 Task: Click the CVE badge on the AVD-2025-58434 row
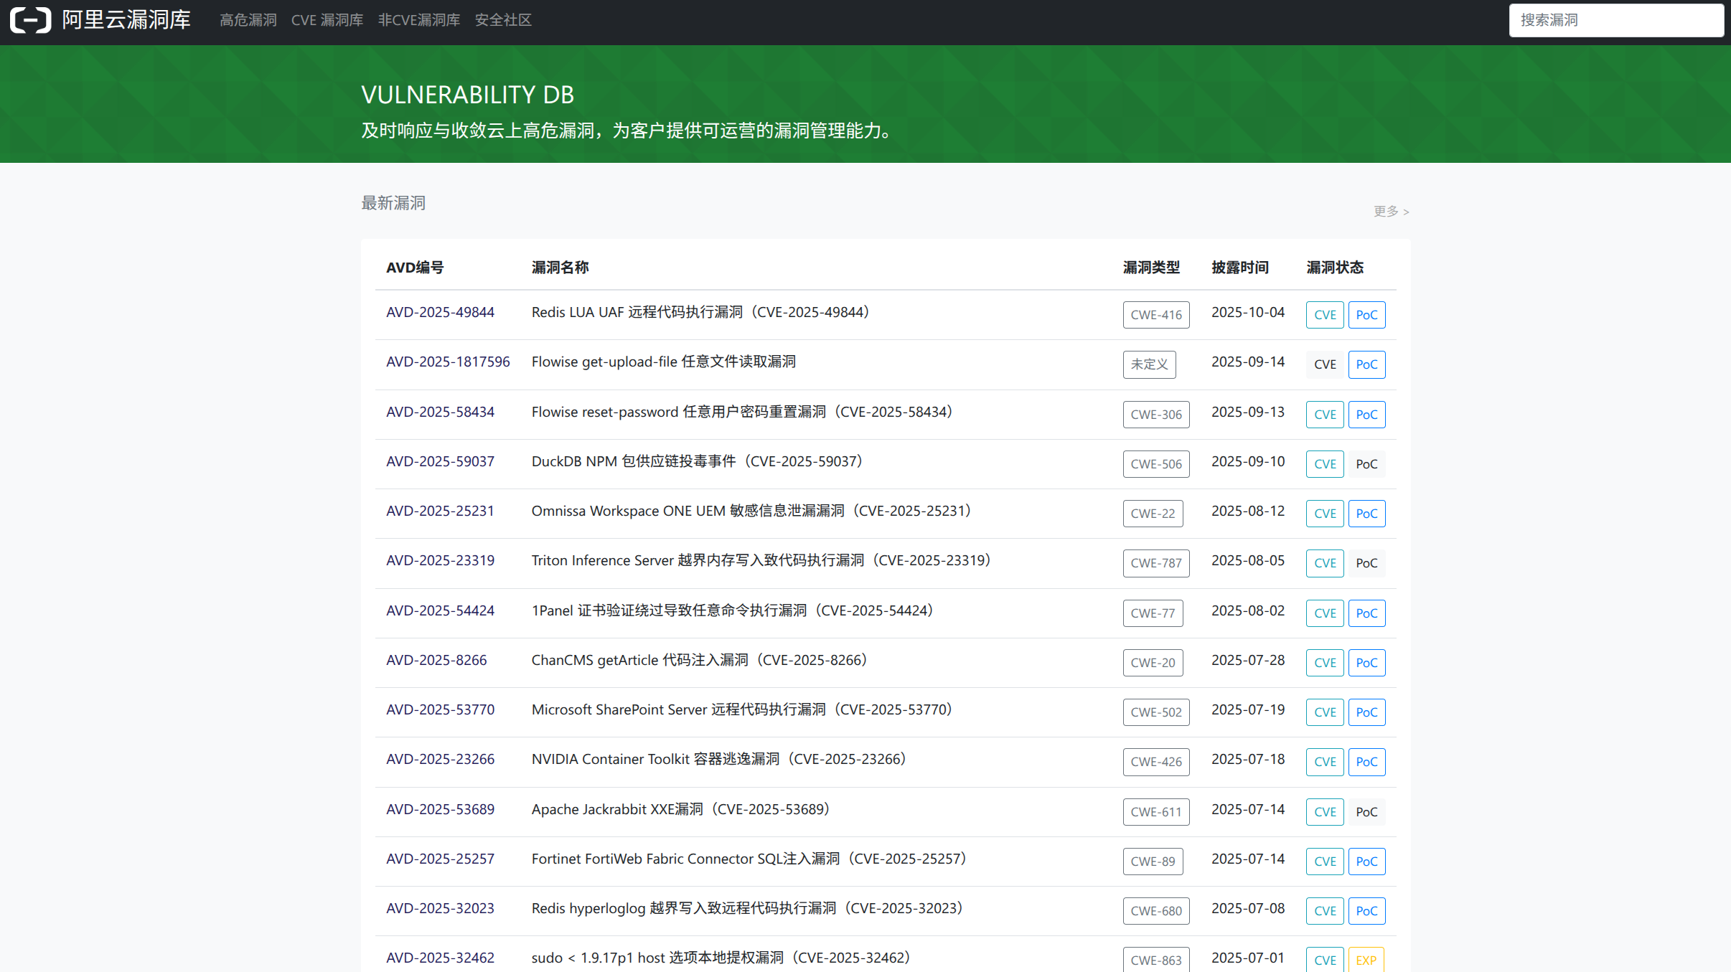tap(1324, 415)
